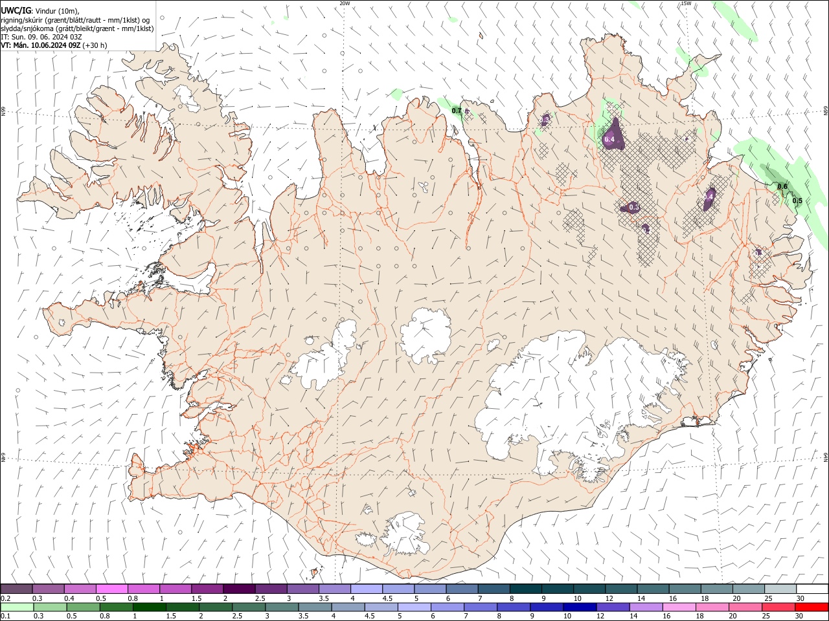Click the '20W' longitude label

tap(345, 3)
